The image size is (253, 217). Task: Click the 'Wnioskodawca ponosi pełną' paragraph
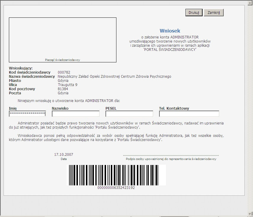pos(116,138)
